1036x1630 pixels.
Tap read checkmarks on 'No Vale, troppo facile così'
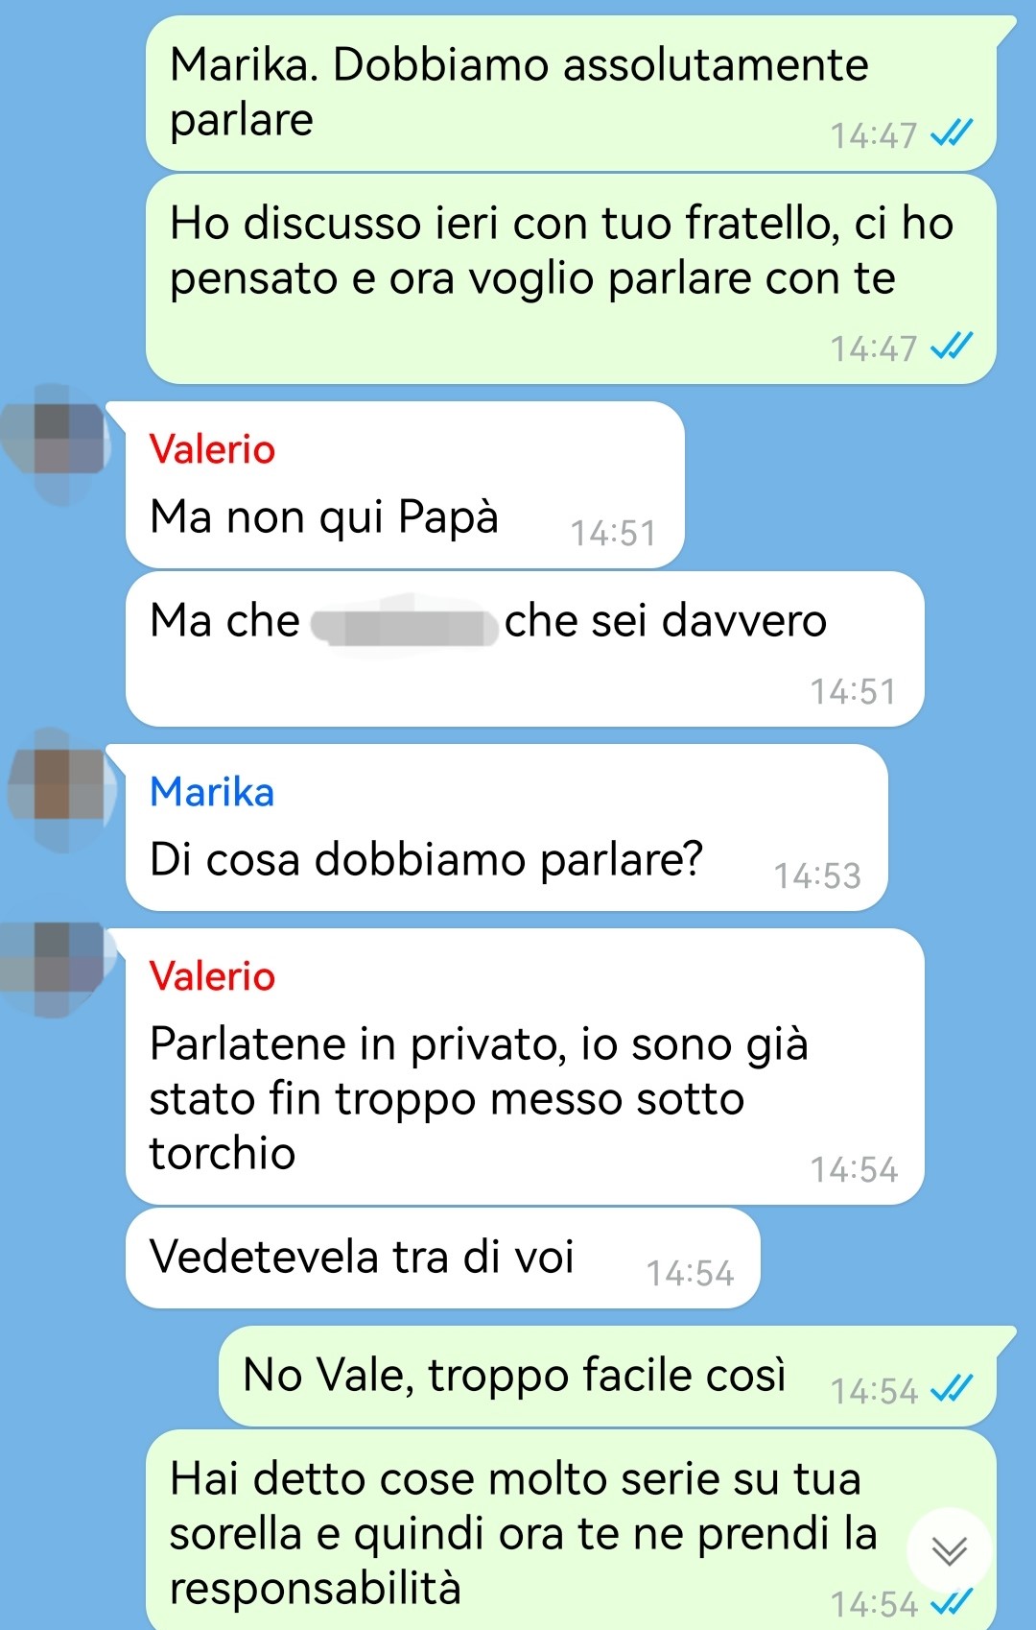(x=953, y=1389)
